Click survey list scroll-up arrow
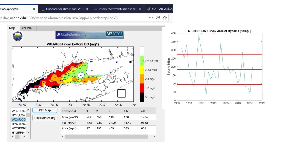Screen dimensions: 282x158 pyautogui.click(x=28, y=110)
